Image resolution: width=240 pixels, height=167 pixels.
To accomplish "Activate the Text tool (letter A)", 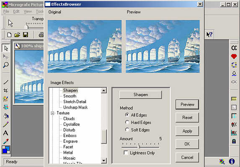I will point(6,133).
